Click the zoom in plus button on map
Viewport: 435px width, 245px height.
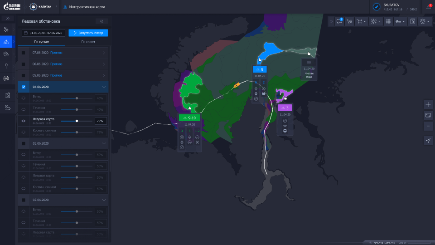[x=428, y=104]
